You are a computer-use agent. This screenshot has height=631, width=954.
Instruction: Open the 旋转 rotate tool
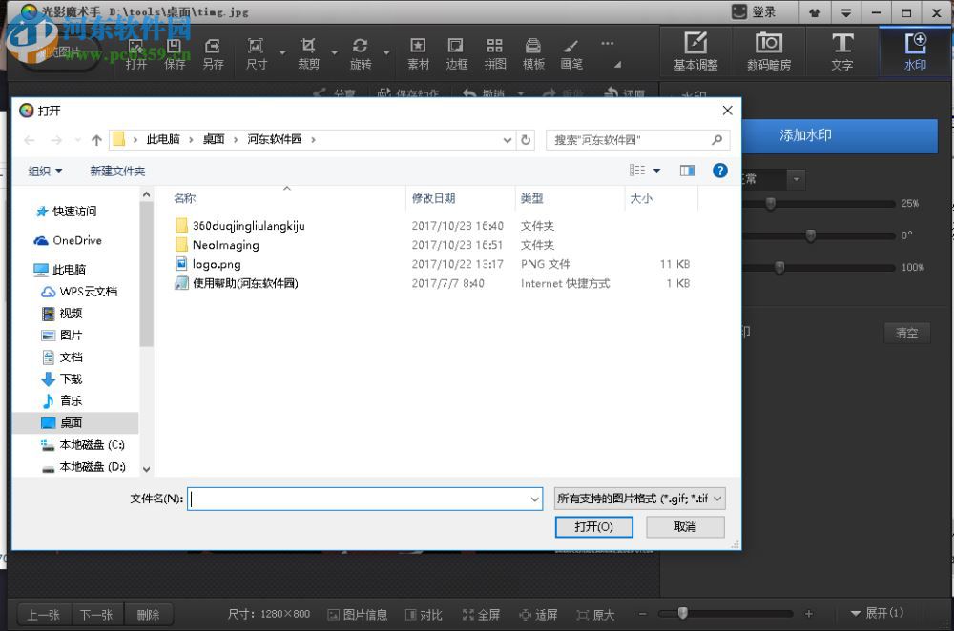tap(361, 52)
